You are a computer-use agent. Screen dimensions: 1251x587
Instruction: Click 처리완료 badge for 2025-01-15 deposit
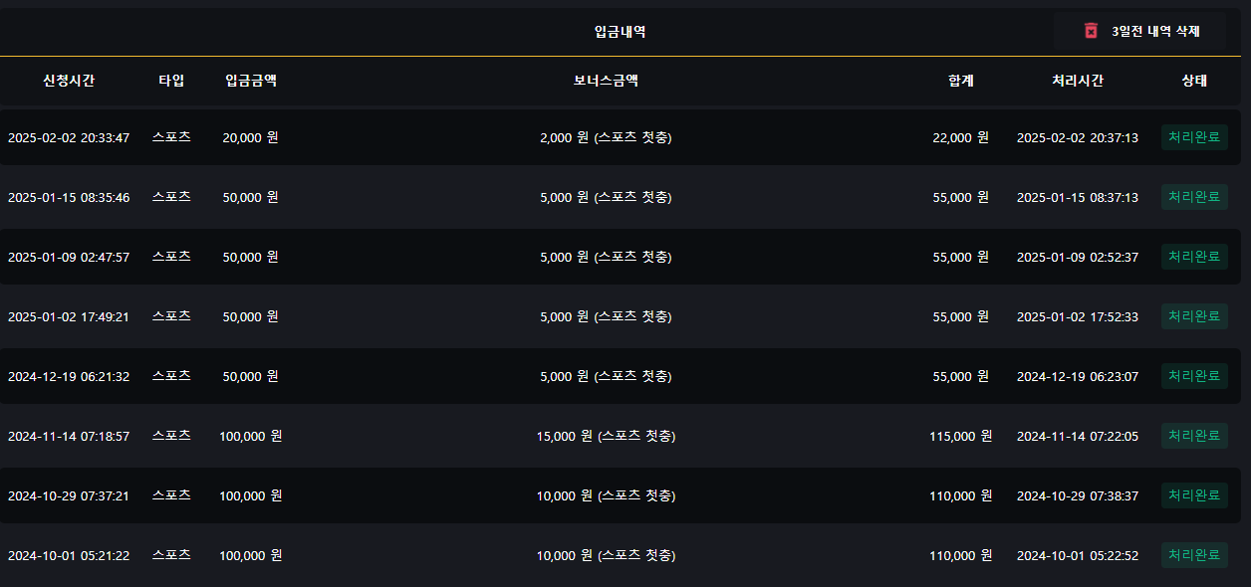pos(1194,197)
